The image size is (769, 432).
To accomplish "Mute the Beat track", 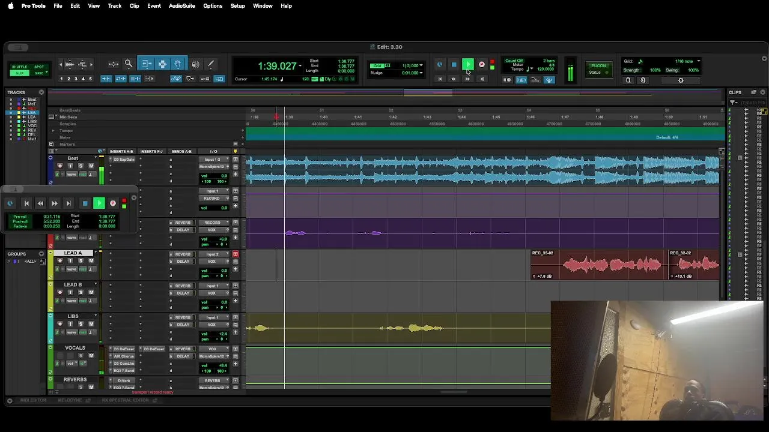I will (91, 166).
